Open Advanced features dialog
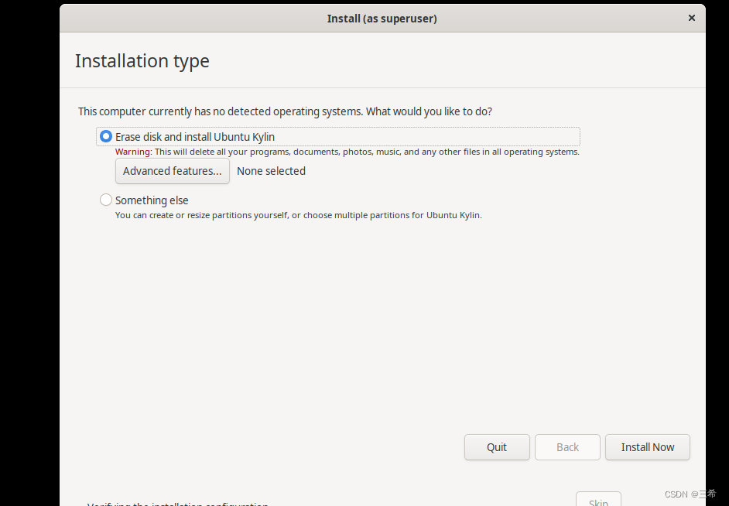This screenshot has width=729, height=506. point(173,171)
